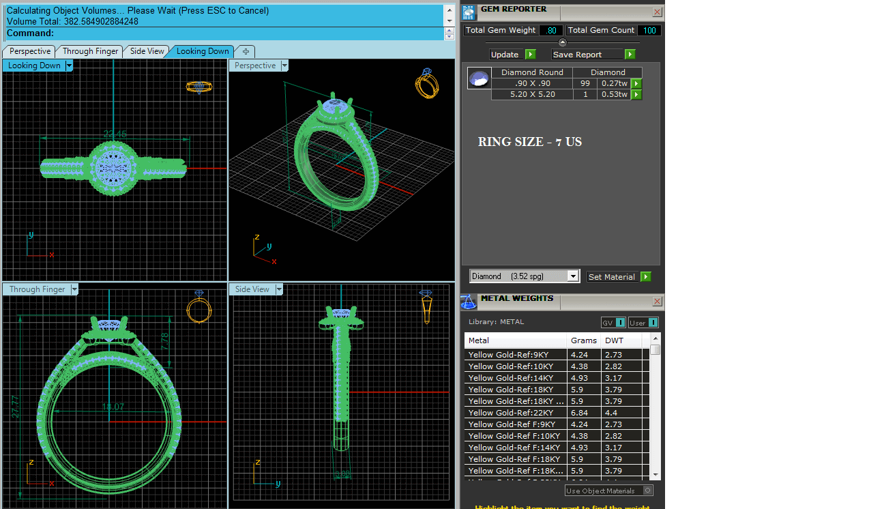Click the Side View viewport title label

[252, 289]
